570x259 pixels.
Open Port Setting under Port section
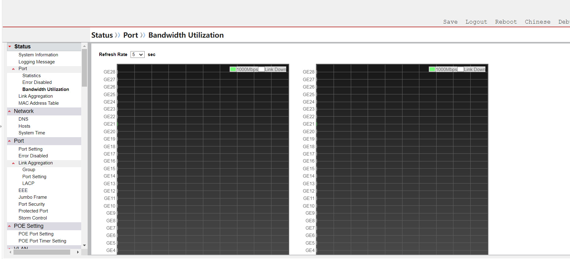(30, 149)
